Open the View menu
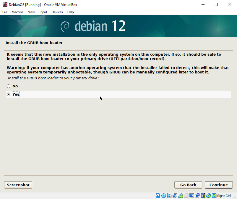Screen dimensions: 237x199 pos(31,12)
